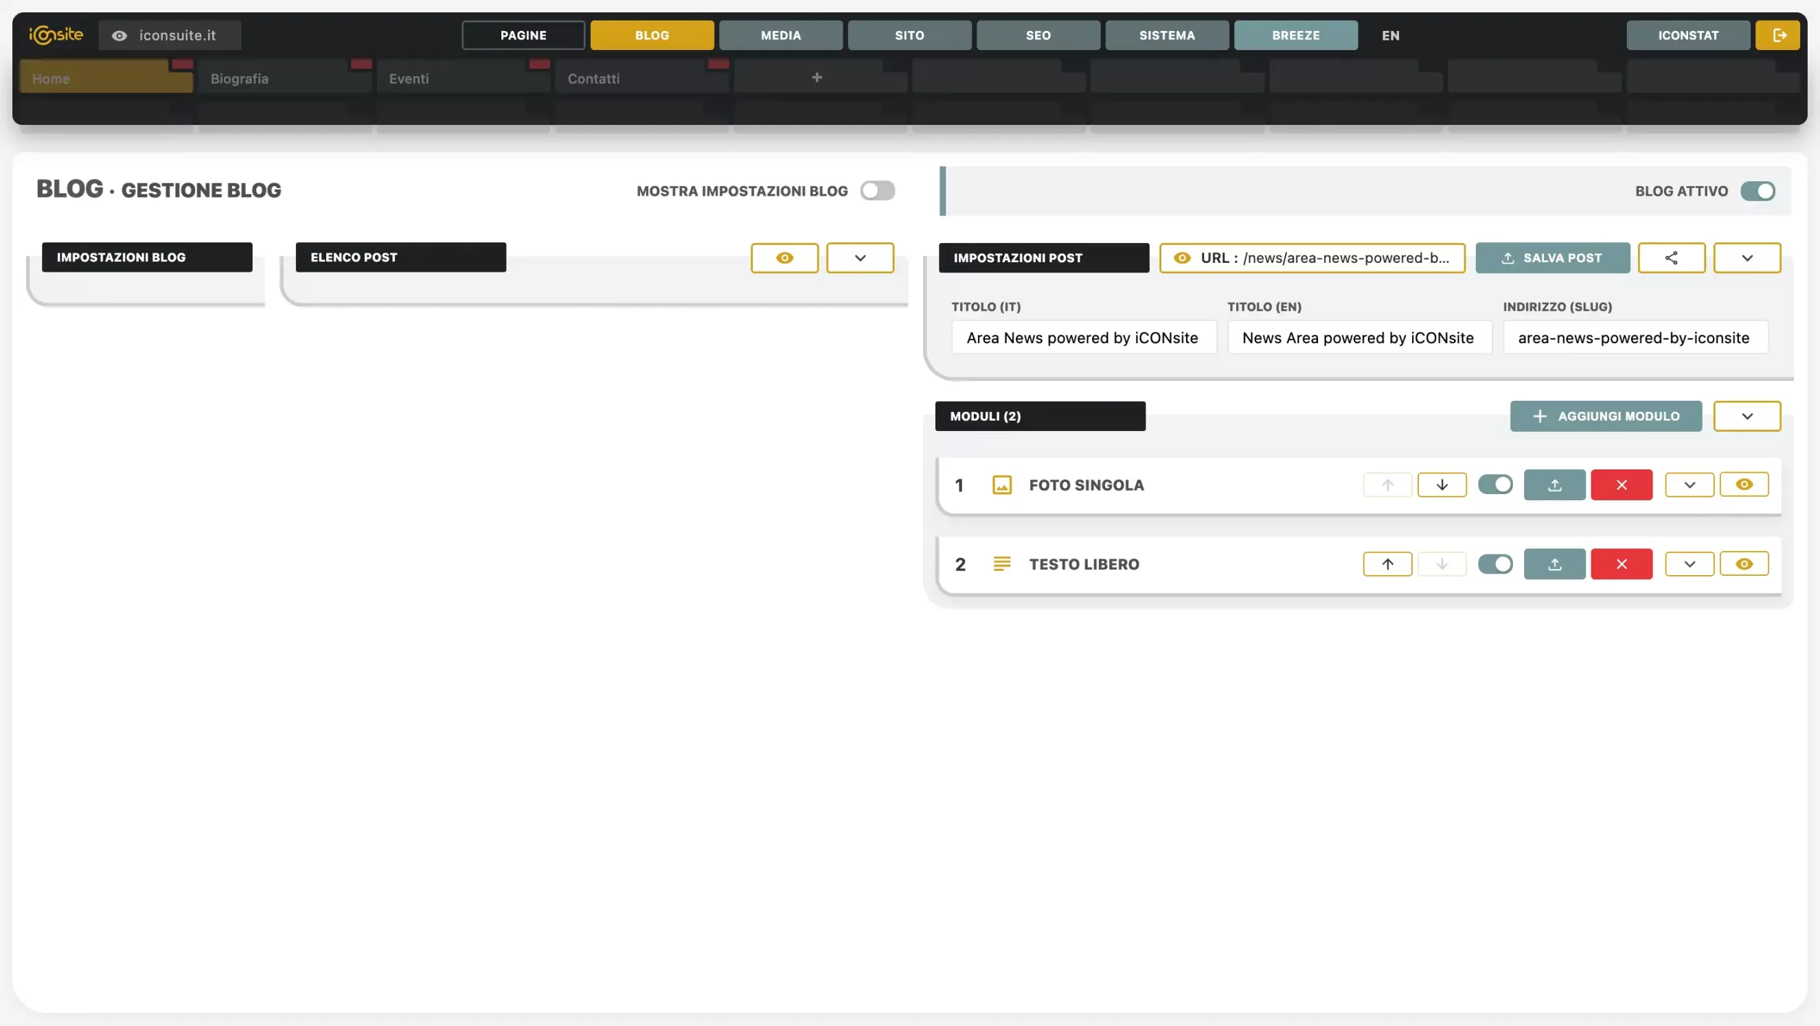Screen dimensions: 1820x1026
Task: Click eye icon beside iconsuite.it
Action: tap(120, 35)
